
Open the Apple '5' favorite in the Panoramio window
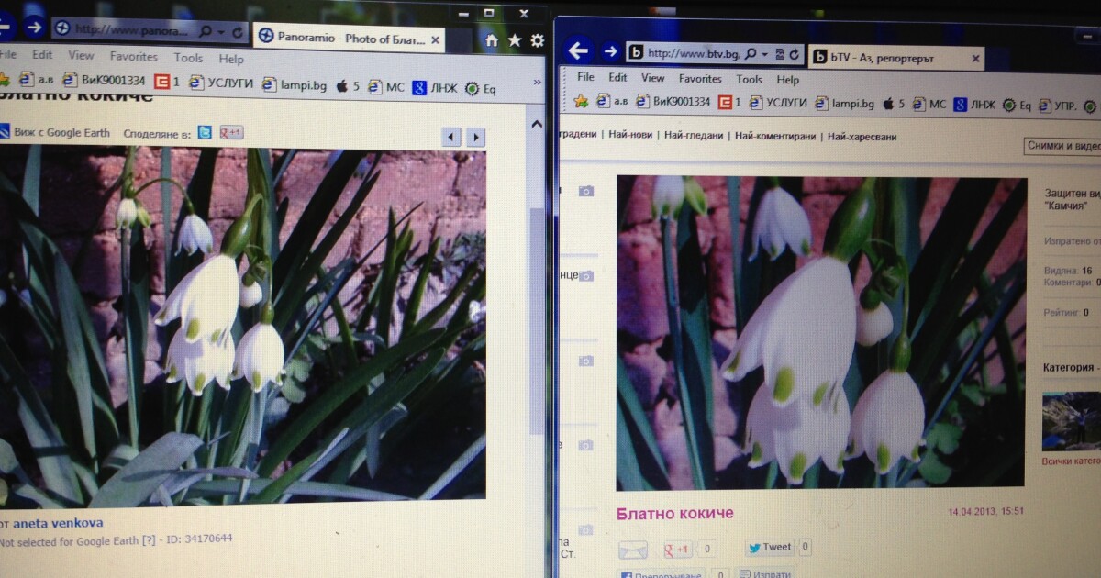coord(348,86)
